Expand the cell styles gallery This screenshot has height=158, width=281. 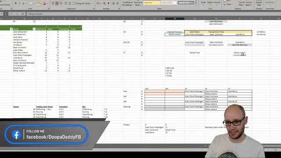[x=196, y=4]
